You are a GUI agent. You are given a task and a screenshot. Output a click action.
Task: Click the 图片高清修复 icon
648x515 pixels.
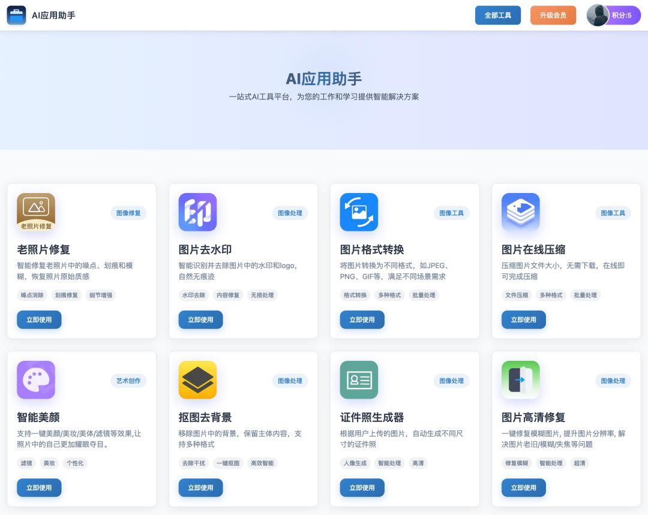click(520, 380)
